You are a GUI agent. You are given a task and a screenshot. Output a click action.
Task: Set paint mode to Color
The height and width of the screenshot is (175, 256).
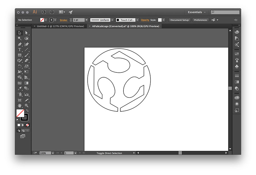coord(19,125)
